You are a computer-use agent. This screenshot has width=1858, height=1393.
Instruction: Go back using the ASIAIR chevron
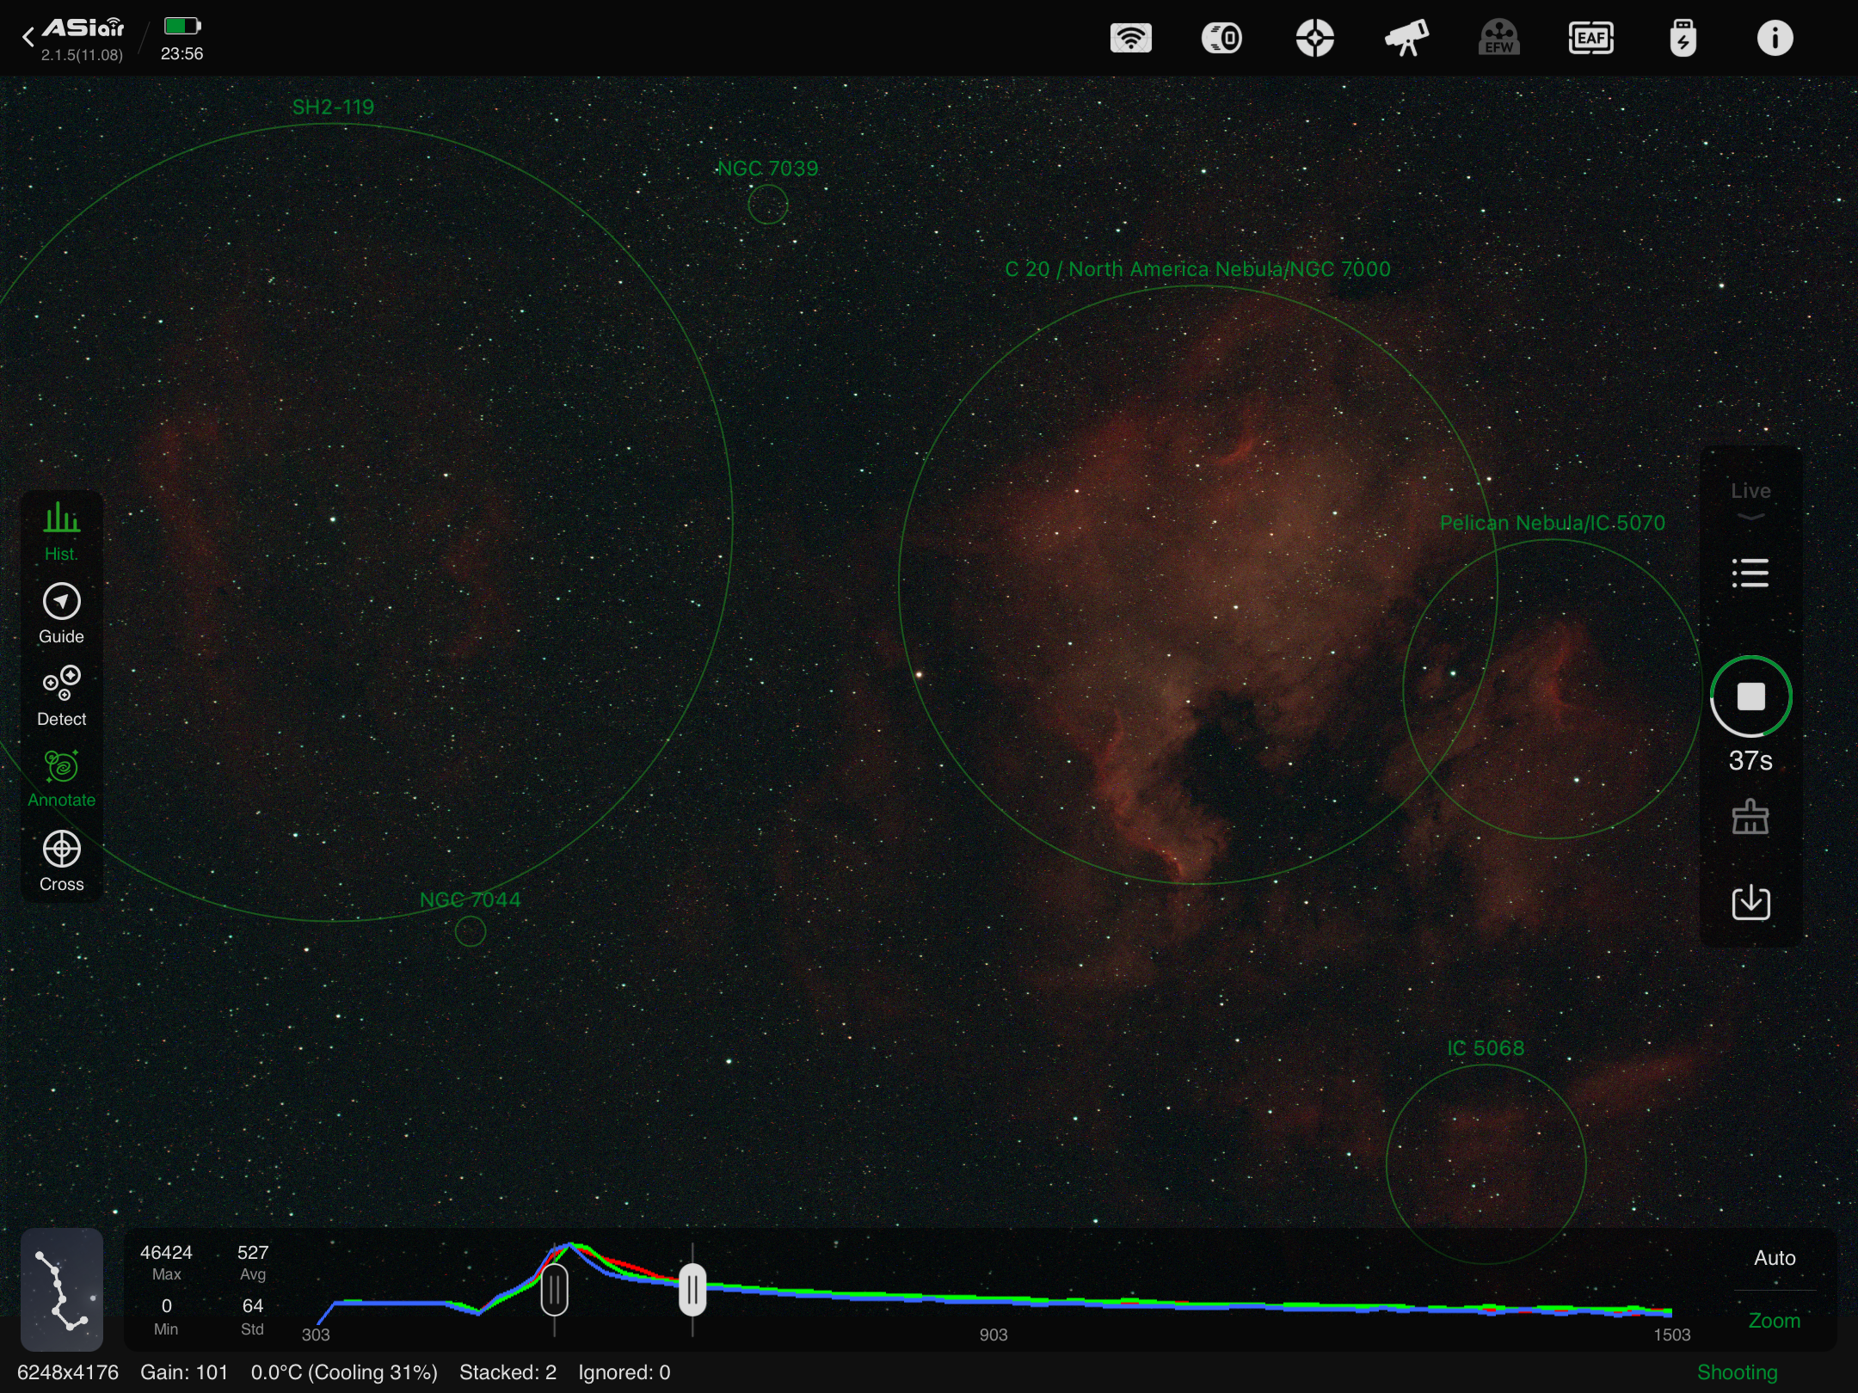(28, 37)
